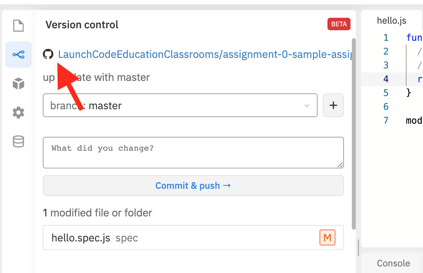Switch to the hello.js tab
The height and width of the screenshot is (273, 423).
(391, 21)
